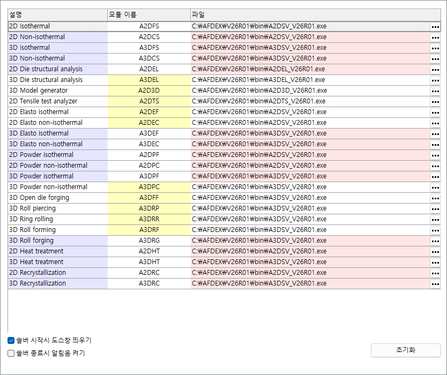
Task: Select the A3DRR module name cell
Action: (x=149, y=219)
